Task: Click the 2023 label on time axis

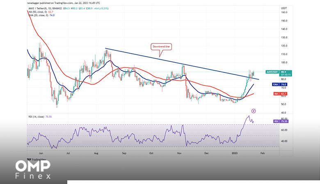Action: point(235,153)
